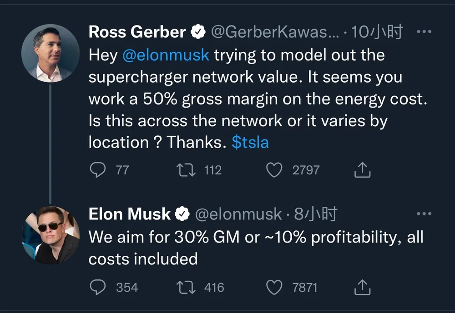
Task: Like Ross Gerber's tweet
Action: pos(274,170)
